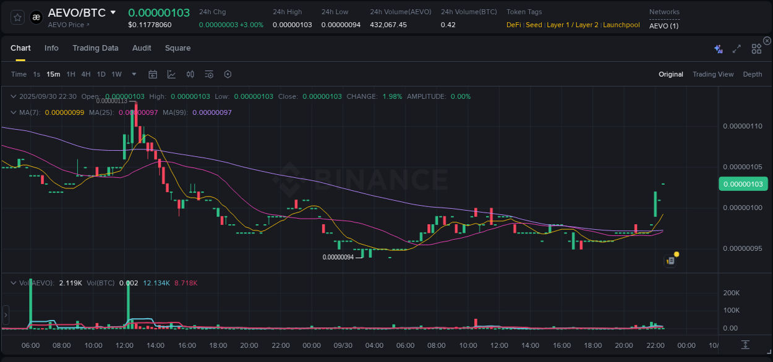Image resolution: width=773 pixels, height=362 pixels.
Task: Open the date range calendar picker
Action: tap(153, 74)
